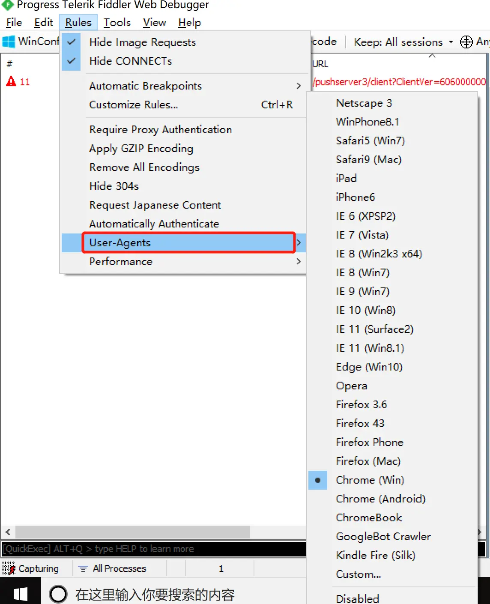
Task: Select IE 8 (Win2k3 x64) user agent
Action: [392, 254]
